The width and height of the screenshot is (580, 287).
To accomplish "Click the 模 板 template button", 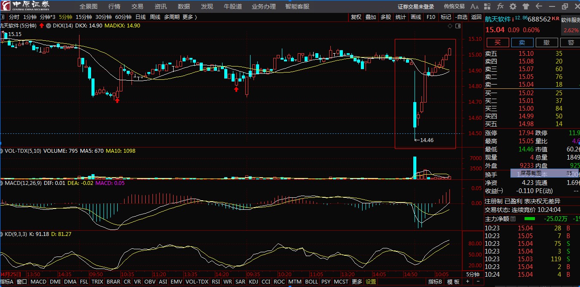I will [x=453, y=282].
